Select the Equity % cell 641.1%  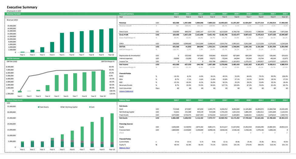click(285, 145)
